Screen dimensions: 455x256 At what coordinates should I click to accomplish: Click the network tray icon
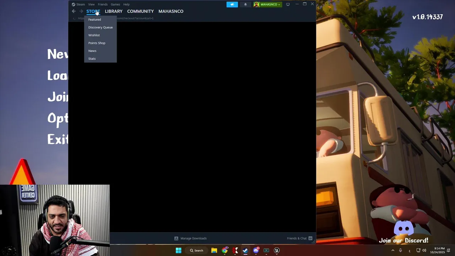click(x=418, y=250)
